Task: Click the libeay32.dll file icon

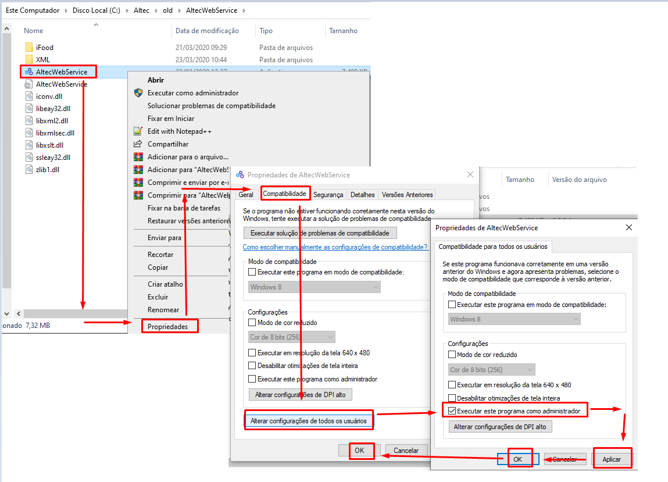Action: point(29,108)
